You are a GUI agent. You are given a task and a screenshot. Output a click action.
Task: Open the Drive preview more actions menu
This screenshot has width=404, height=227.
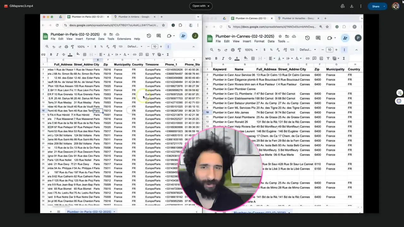pyautogui.click(x=361, y=6)
